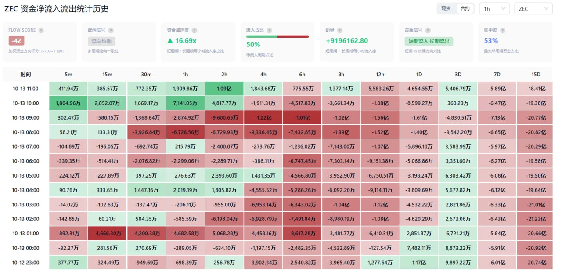Click the 1,804.96万 cell

point(68,103)
